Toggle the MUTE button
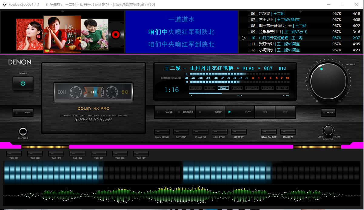 click(328, 112)
